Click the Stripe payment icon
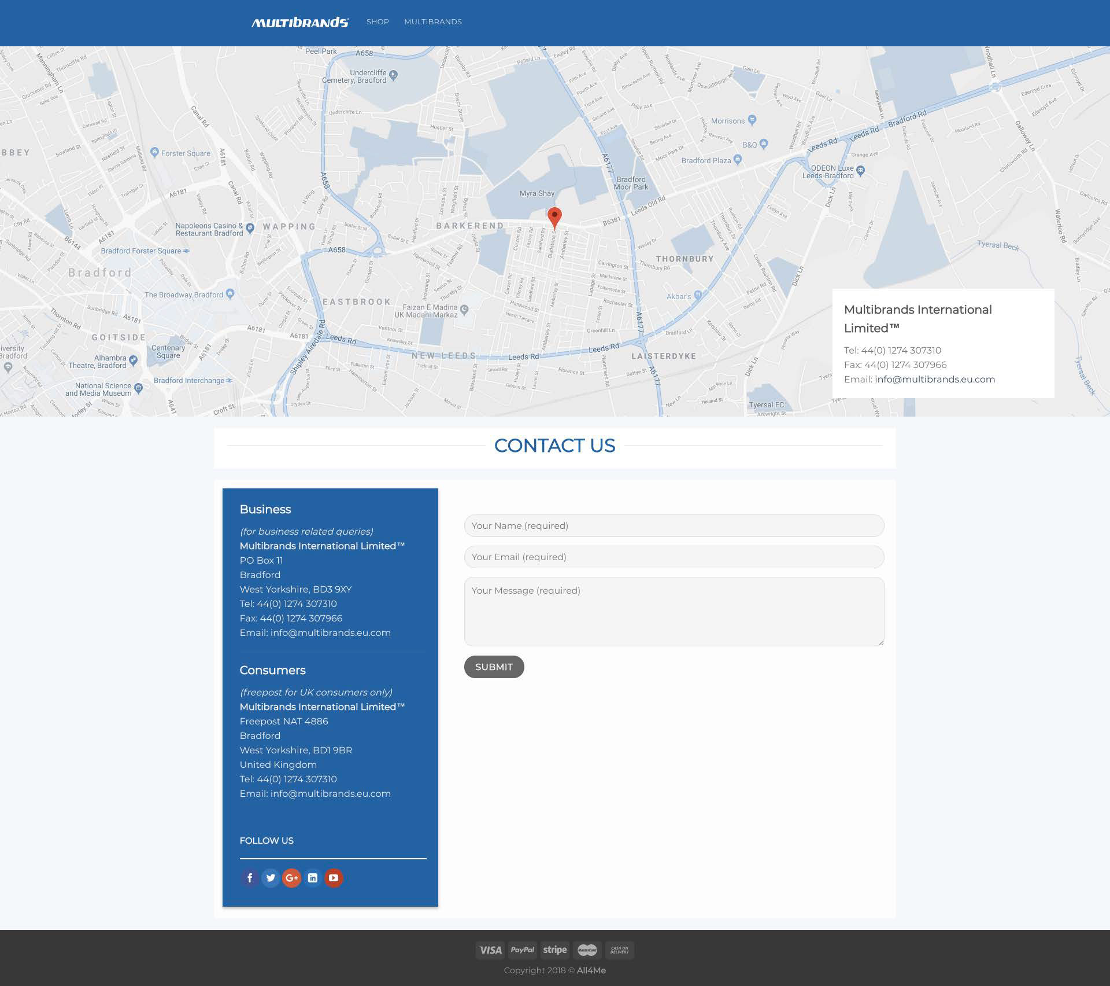This screenshot has width=1110, height=986. pos(554,950)
